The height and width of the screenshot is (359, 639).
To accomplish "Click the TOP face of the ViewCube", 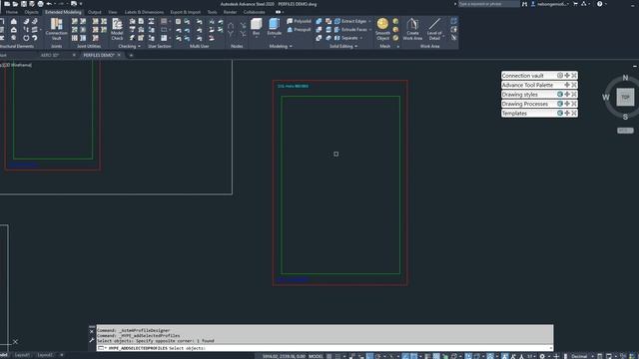I will [625, 98].
